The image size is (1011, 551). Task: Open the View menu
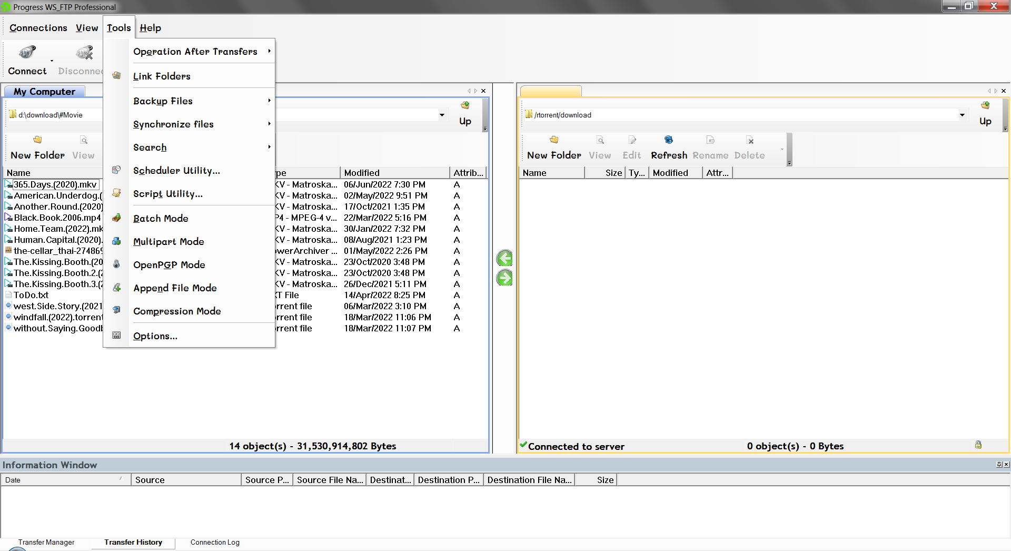87,28
